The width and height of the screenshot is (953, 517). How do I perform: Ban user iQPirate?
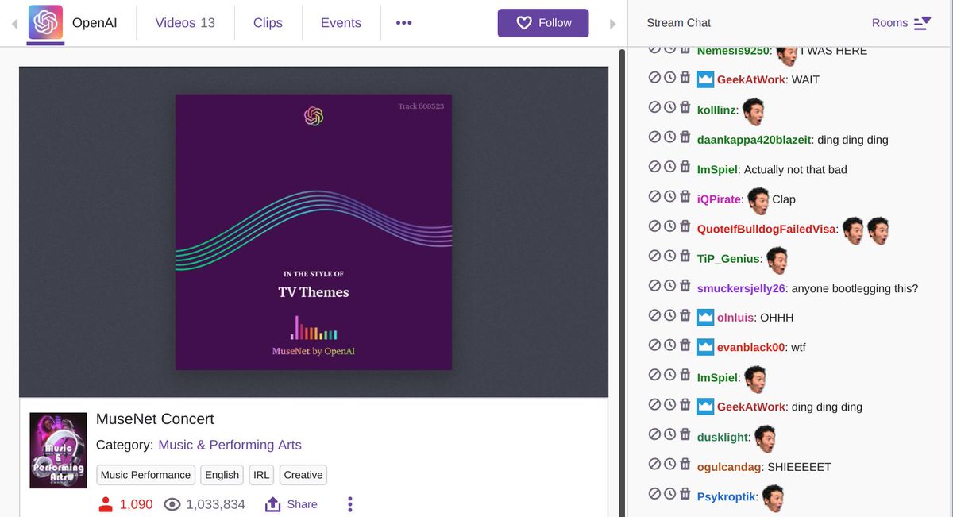[x=654, y=197]
